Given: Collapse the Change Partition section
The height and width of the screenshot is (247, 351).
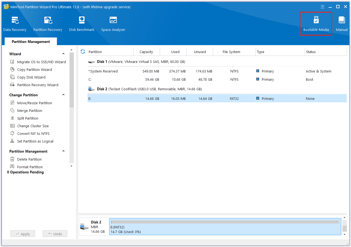Looking at the screenshot, I should (63, 95).
